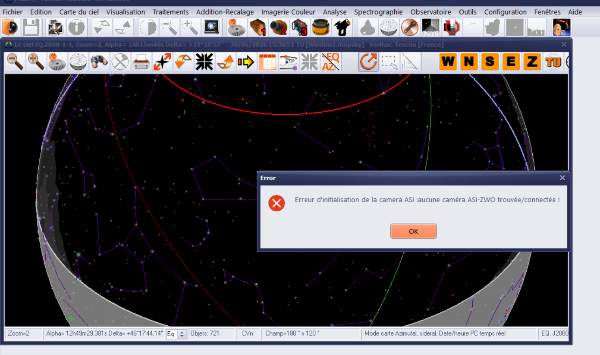
Task: Click the red circular arrow rotate icon
Action: tap(452, 28)
